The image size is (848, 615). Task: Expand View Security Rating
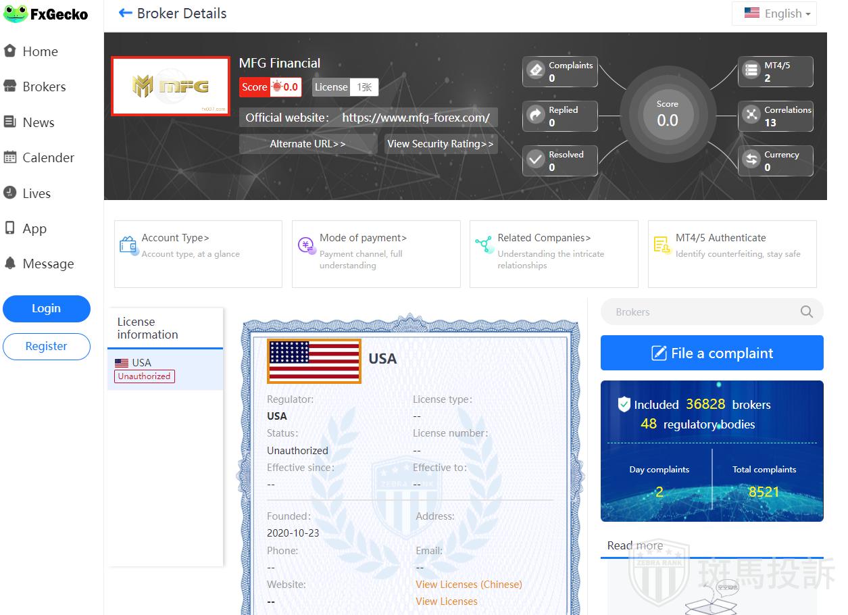tap(441, 144)
